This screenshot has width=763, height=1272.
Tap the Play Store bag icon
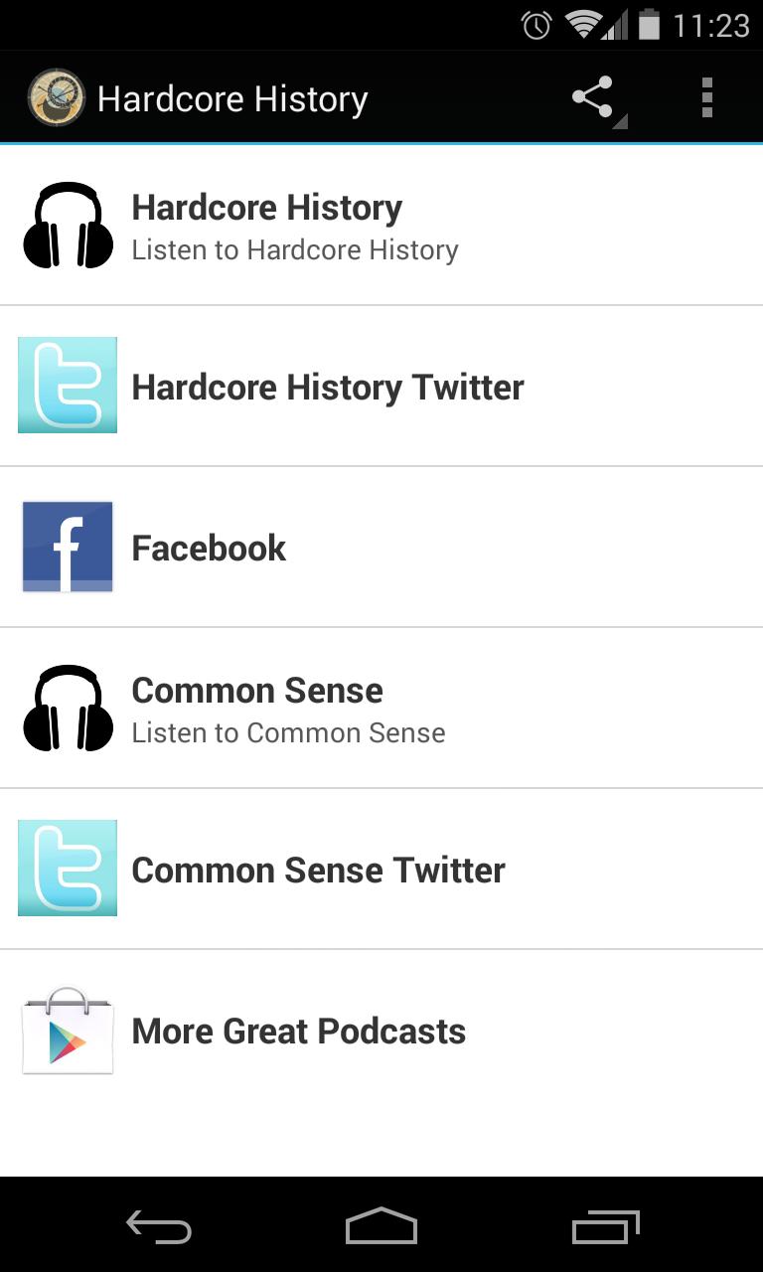[68, 1031]
